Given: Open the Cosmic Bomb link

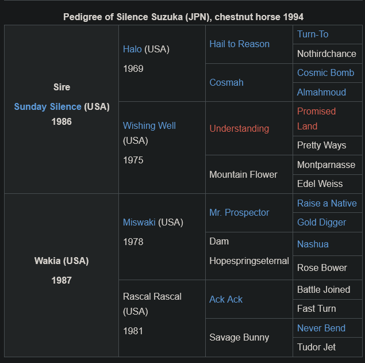Looking at the screenshot, I should pyautogui.click(x=325, y=72).
